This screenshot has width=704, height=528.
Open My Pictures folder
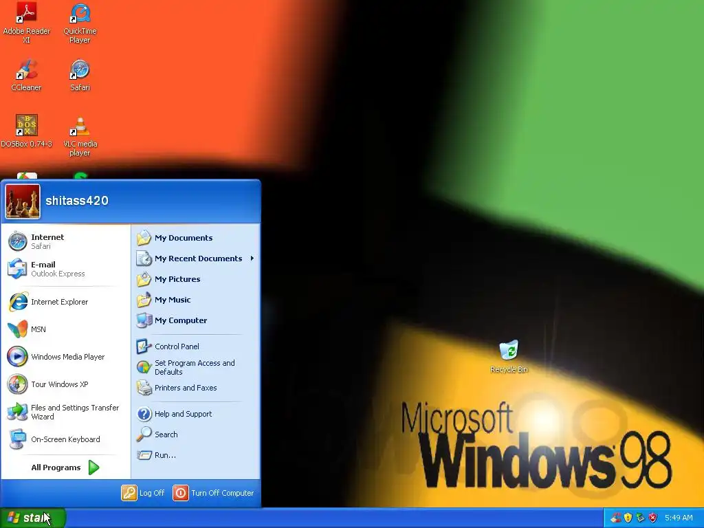coord(196,279)
